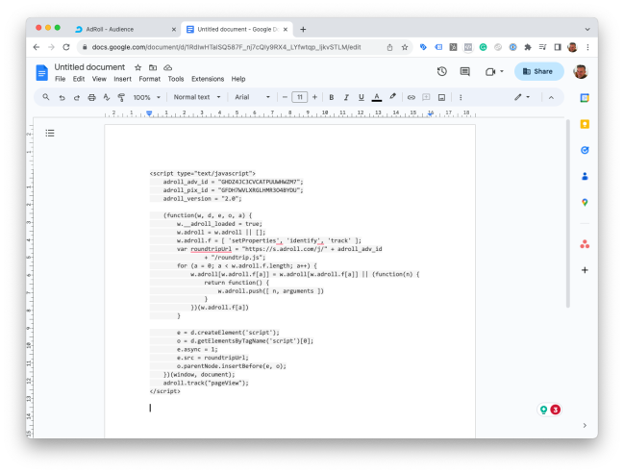
Task: Toggle italic text formatting
Action: point(345,97)
